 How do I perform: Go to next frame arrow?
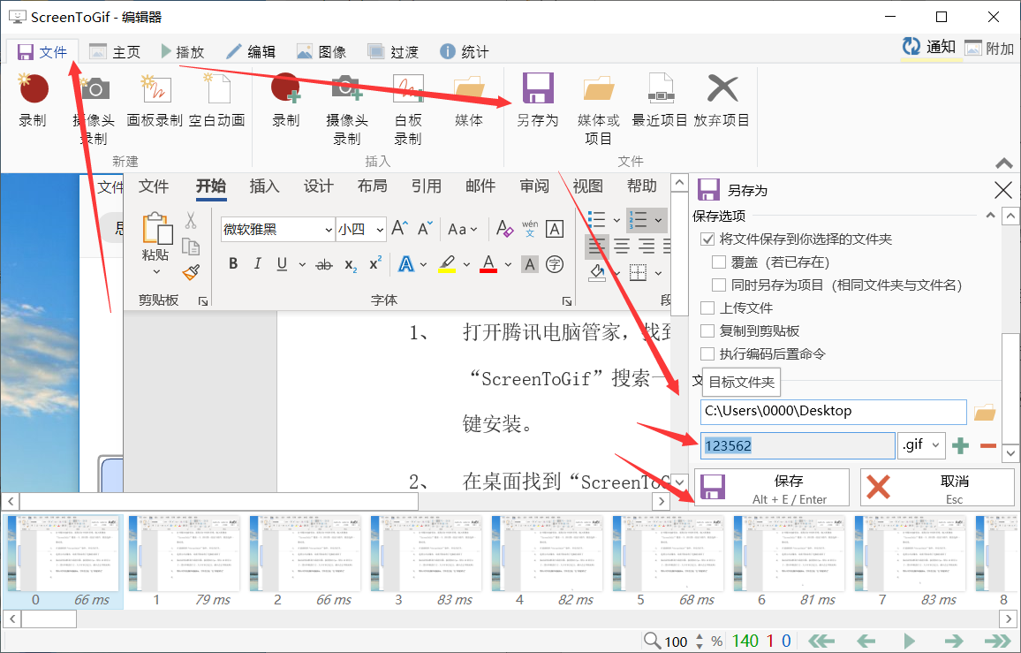pyautogui.click(x=953, y=642)
